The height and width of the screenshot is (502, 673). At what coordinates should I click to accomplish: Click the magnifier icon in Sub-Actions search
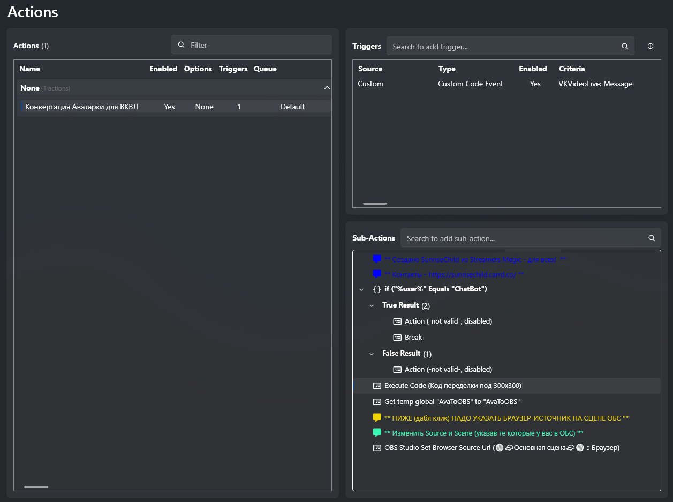point(652,238)
